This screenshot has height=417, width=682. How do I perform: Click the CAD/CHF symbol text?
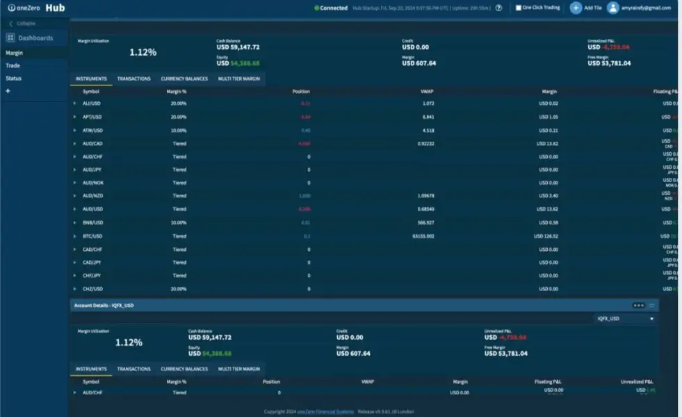point(92,250)
